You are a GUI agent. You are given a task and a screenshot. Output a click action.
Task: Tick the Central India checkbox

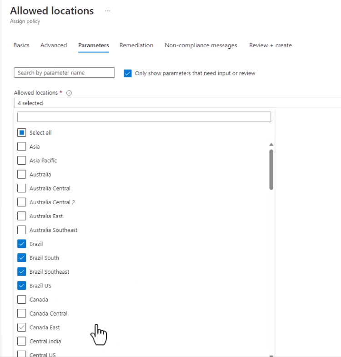(22, 341)
